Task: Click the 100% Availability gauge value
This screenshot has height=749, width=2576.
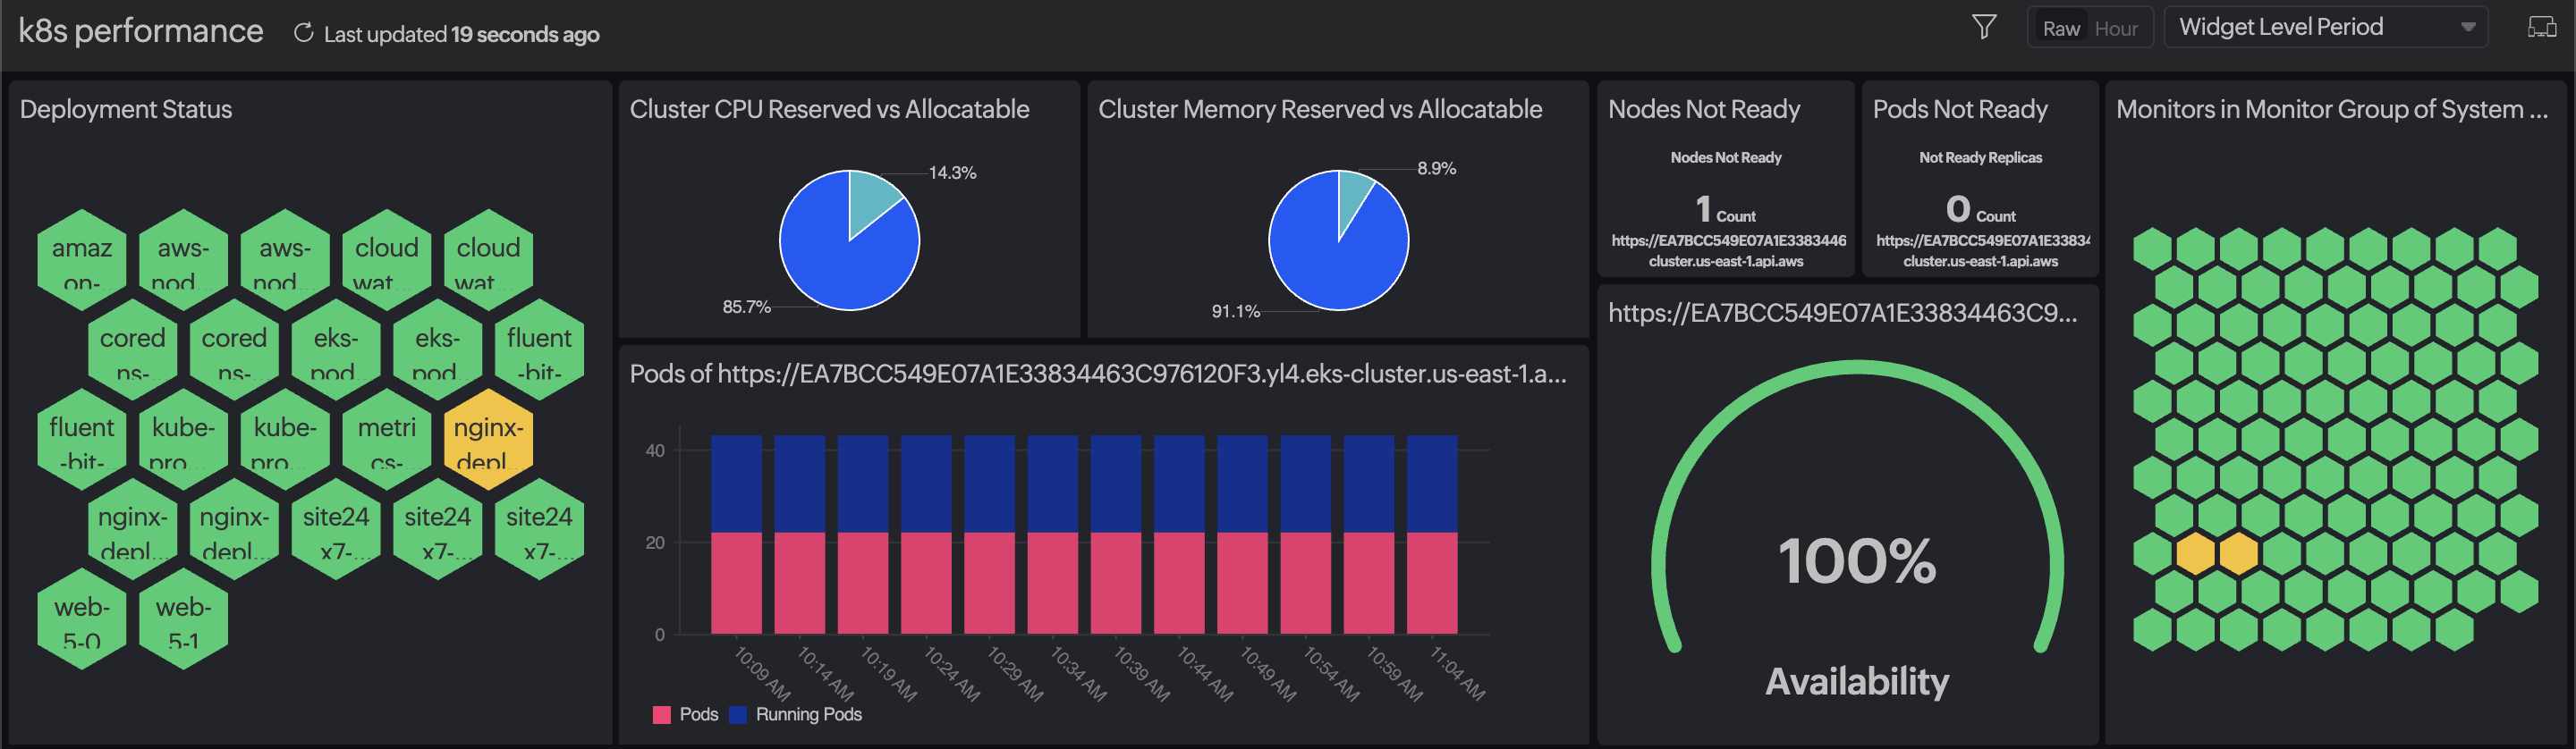Action: pyautogui.click(x=1856, y=560)
